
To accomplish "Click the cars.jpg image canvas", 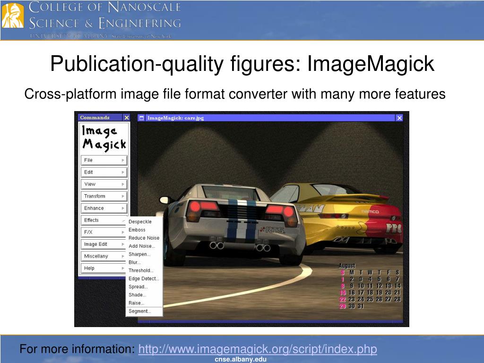I will (270, 221).
